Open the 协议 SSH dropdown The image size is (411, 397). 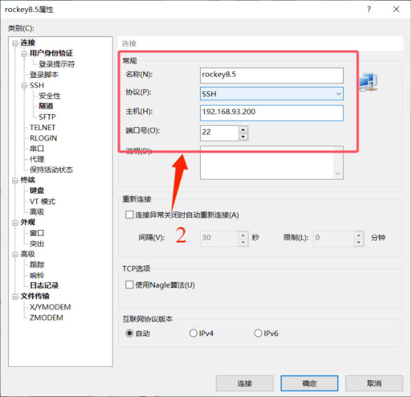click(271, 94)
